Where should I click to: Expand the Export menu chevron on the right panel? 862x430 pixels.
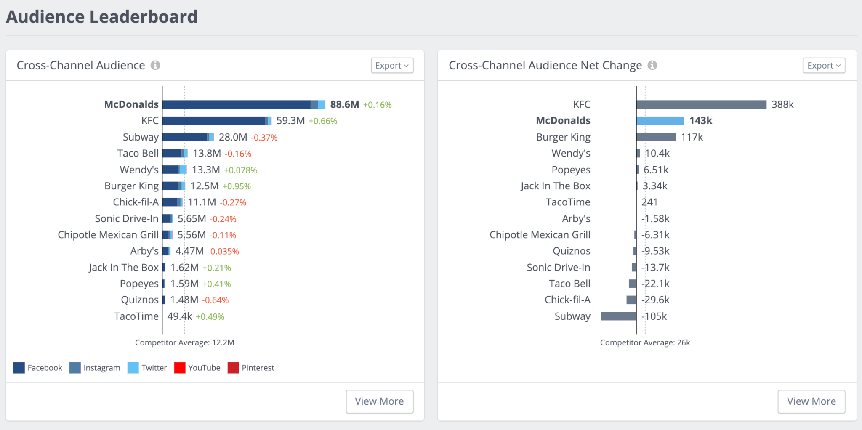click(837, 66)
